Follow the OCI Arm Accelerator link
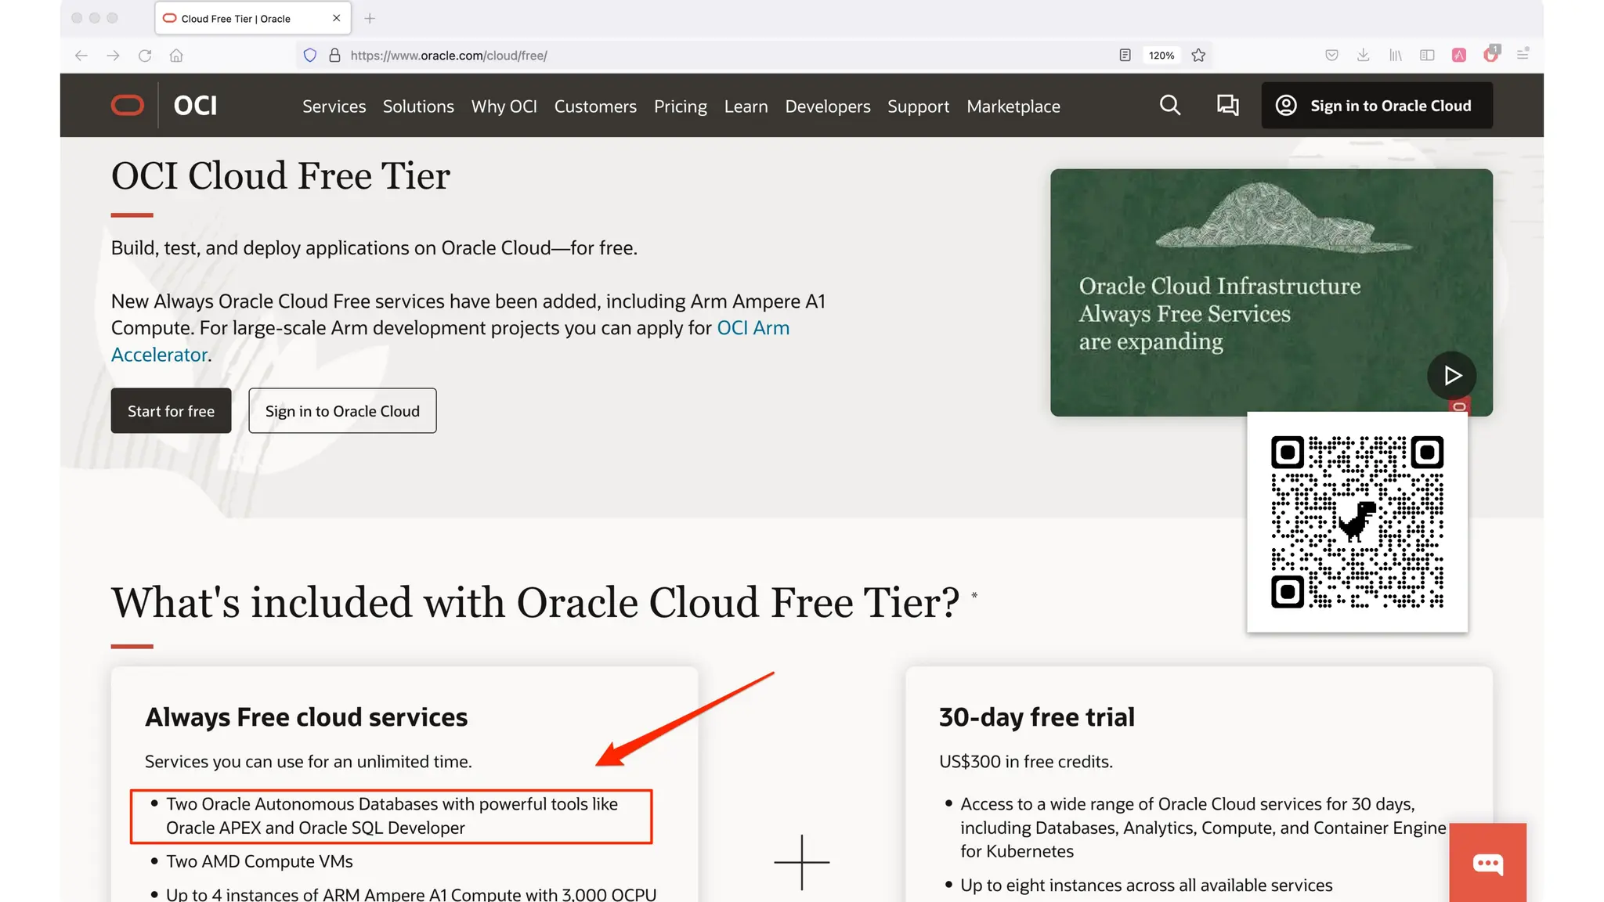 pyautogui.click(x=753, y=328)
